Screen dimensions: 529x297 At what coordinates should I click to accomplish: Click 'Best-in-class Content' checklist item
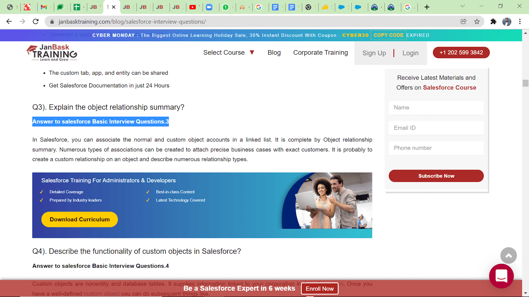tap(175, 192)
